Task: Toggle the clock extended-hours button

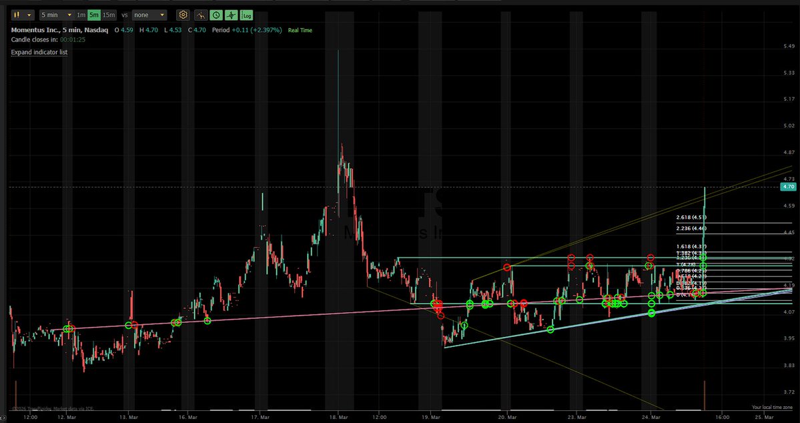Action: [216, 15]
